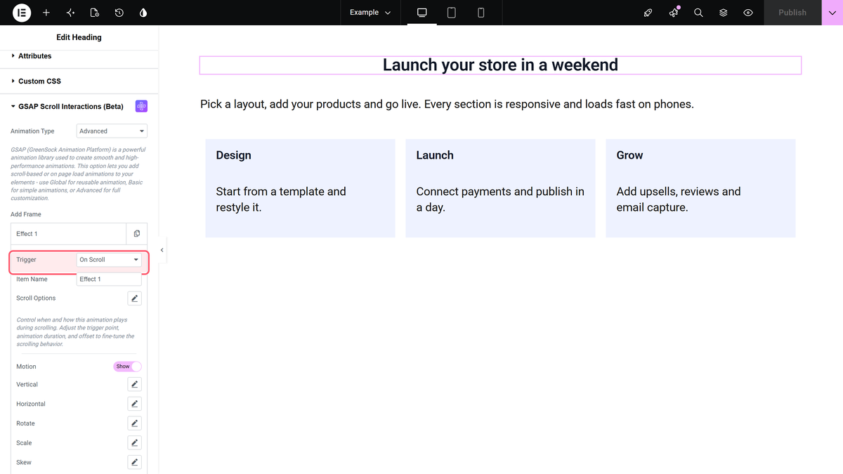This screenshot has width=843, height=474.
Task: Select the Effect 1 frame row
Action: 68,234
